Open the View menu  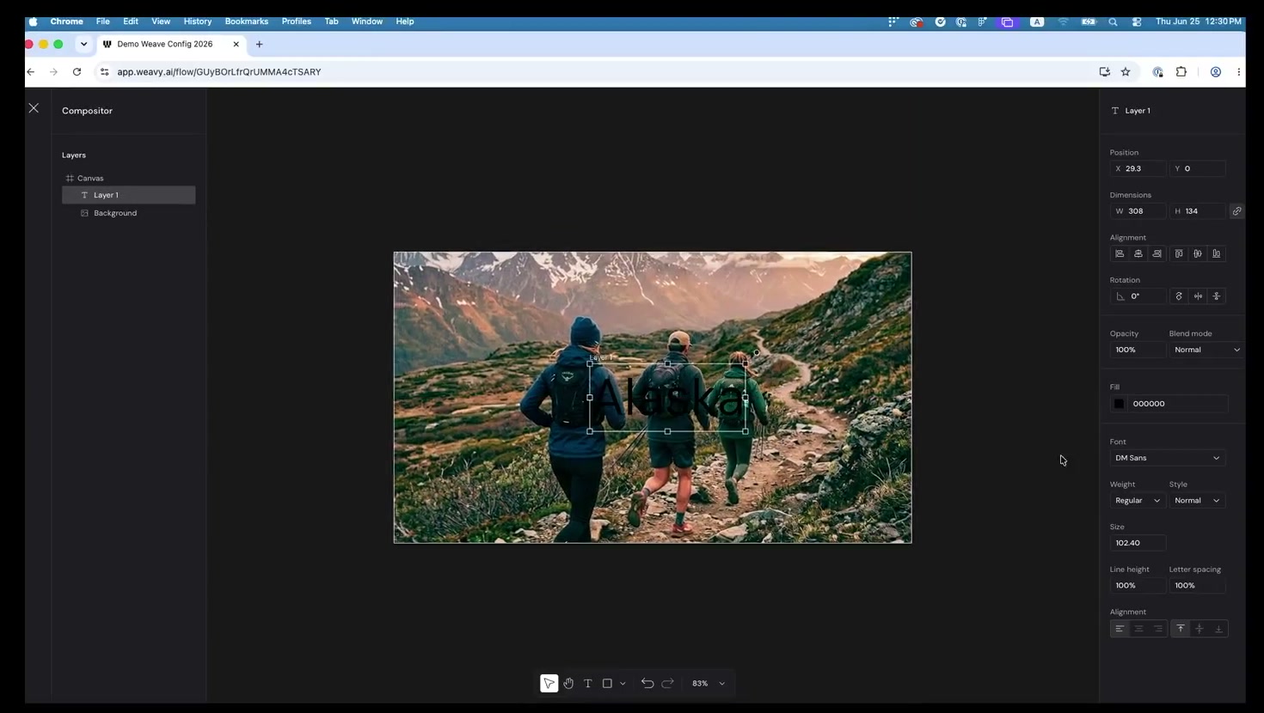tap(161, 21)
